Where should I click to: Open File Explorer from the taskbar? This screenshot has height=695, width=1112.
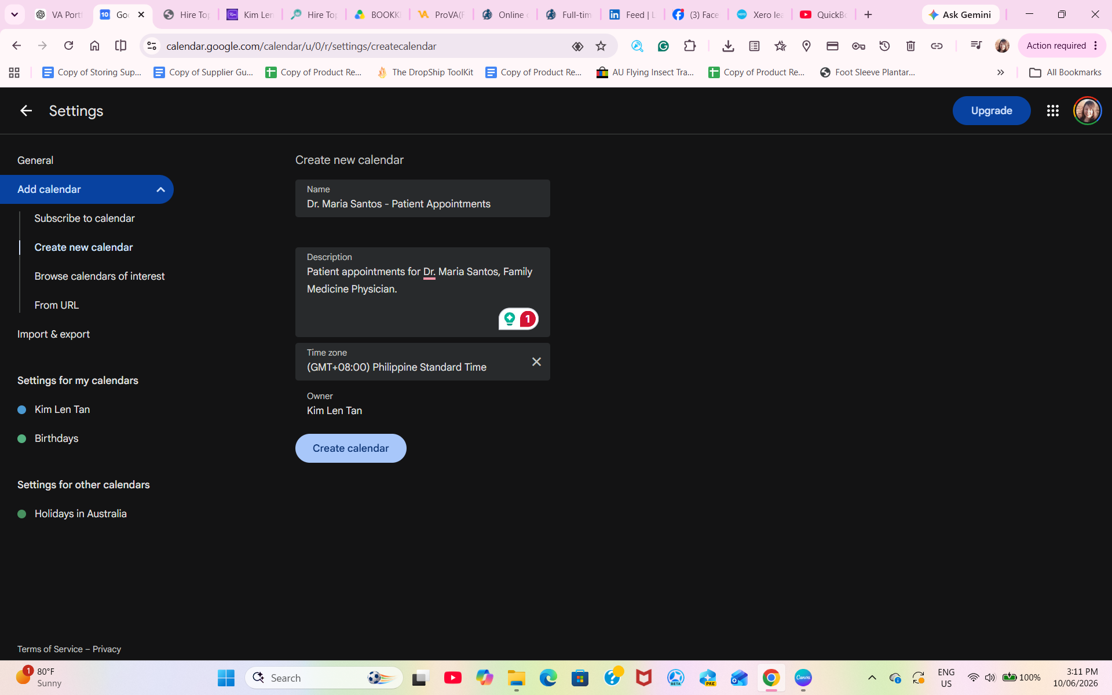516,678
